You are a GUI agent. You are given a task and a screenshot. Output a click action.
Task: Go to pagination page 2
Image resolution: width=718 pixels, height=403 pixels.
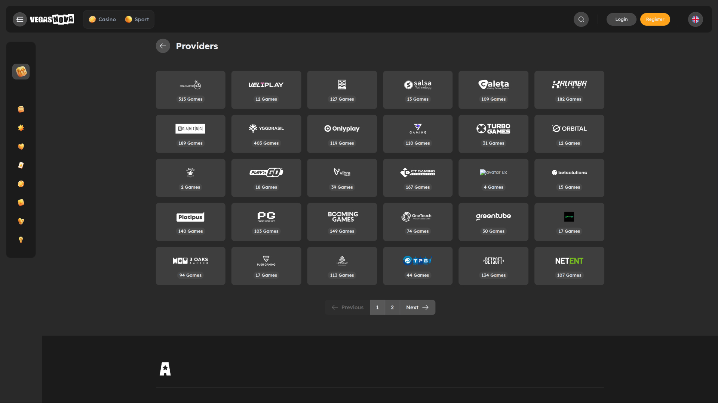(392, 307)
